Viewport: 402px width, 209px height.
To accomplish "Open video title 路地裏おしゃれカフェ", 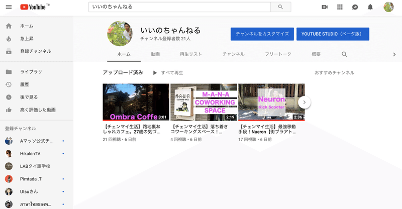I will (132, 129).
